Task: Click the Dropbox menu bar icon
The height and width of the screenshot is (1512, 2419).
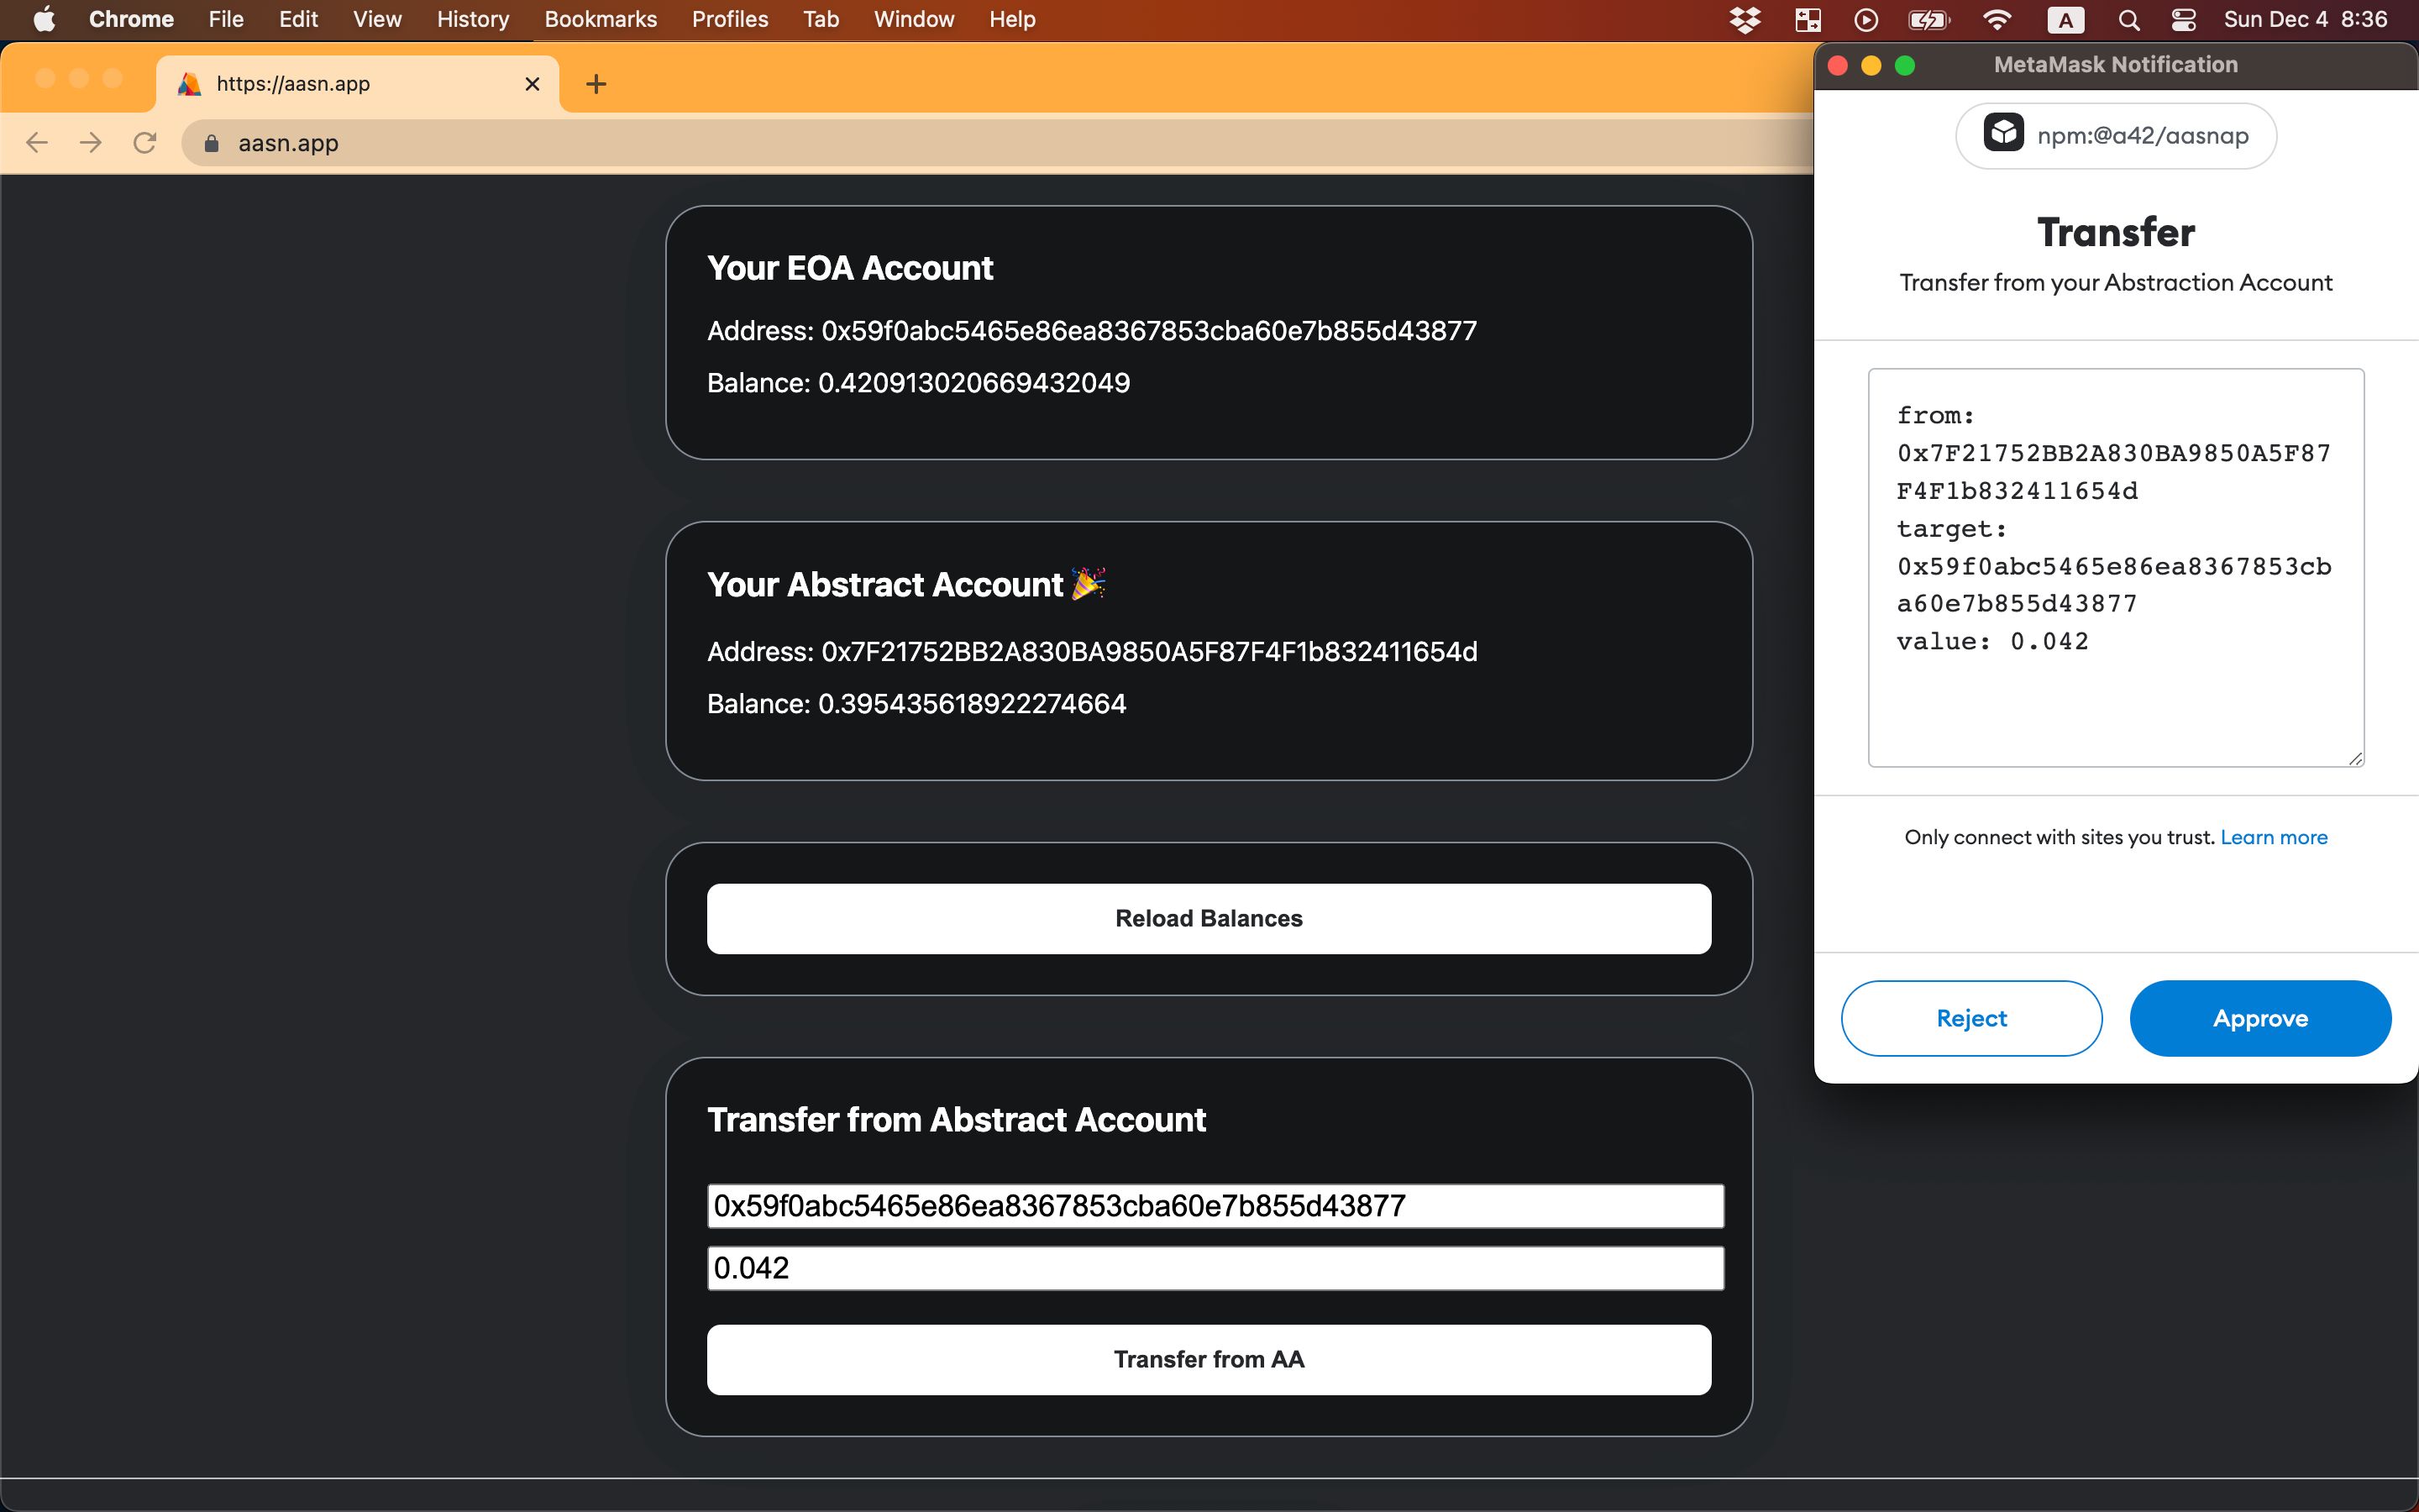Action: click(1745, 20)
